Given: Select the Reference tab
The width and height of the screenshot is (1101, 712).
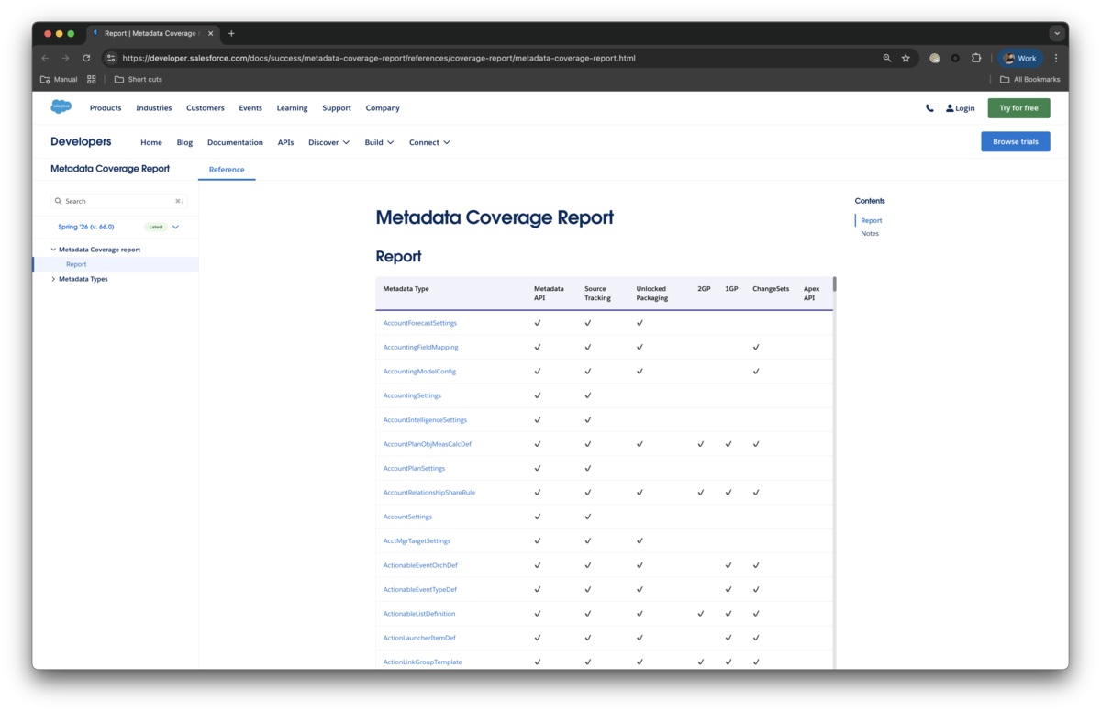Looking at the screenshot, I should (x=227, y=170).
